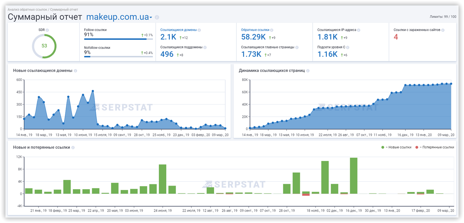This screenshot has width=464, height=223.
Task: Click the 1.81K IP addresses value
Action: coord(327,37)
